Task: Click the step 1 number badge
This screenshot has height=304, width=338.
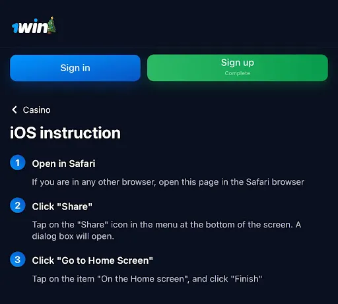Action: tap(18, 162)
